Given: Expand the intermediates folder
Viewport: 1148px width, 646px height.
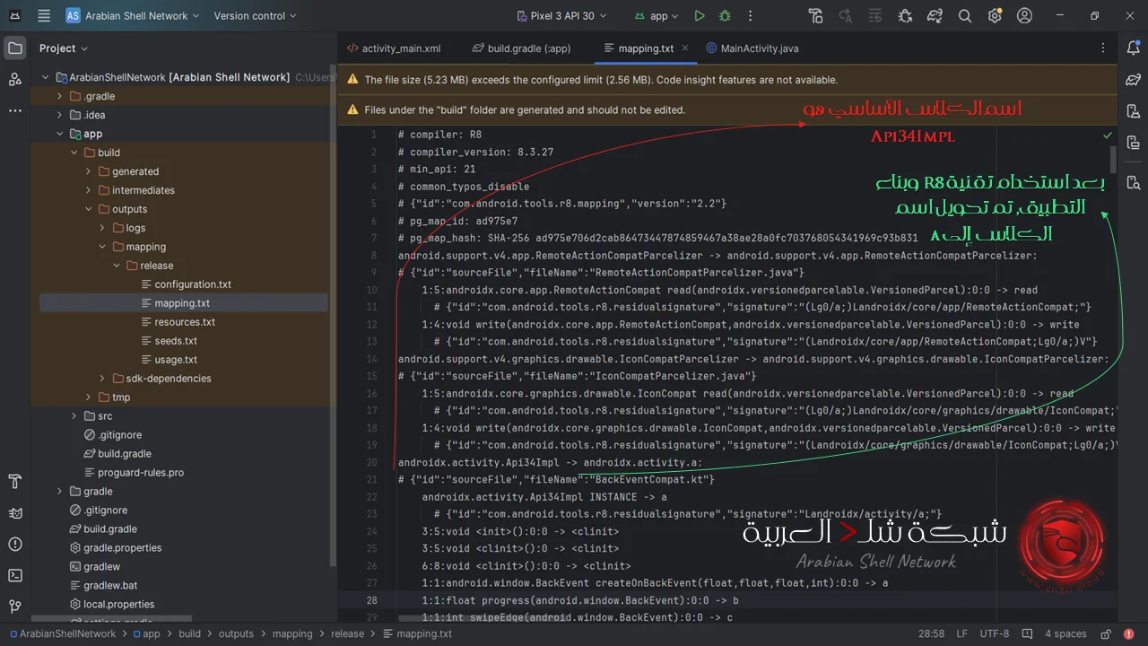Looking at the screenshot, I should tap(89, 190).
